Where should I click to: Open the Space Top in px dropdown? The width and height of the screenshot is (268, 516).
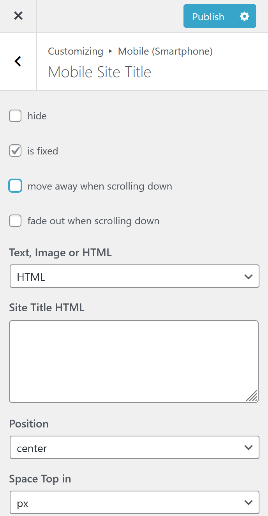134,503
